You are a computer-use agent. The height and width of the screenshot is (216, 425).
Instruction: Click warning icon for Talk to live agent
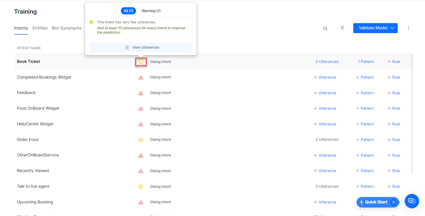pyautogui.click(x=141, y=186)
